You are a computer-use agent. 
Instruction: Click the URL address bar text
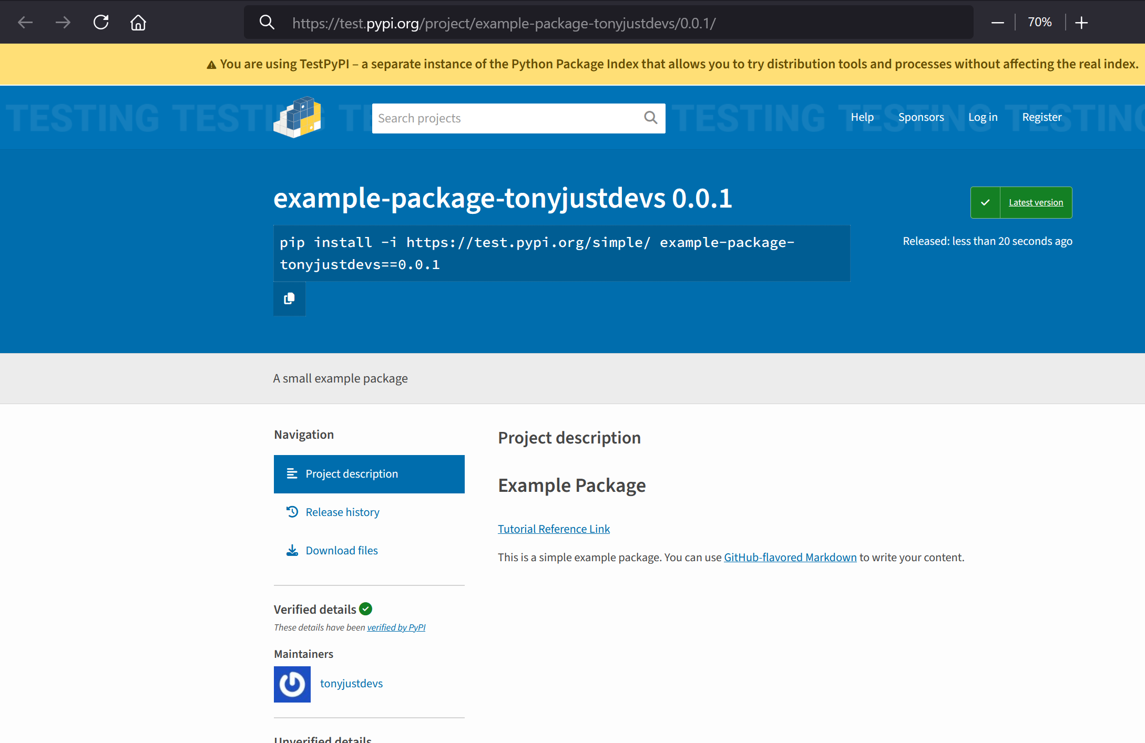504,23
